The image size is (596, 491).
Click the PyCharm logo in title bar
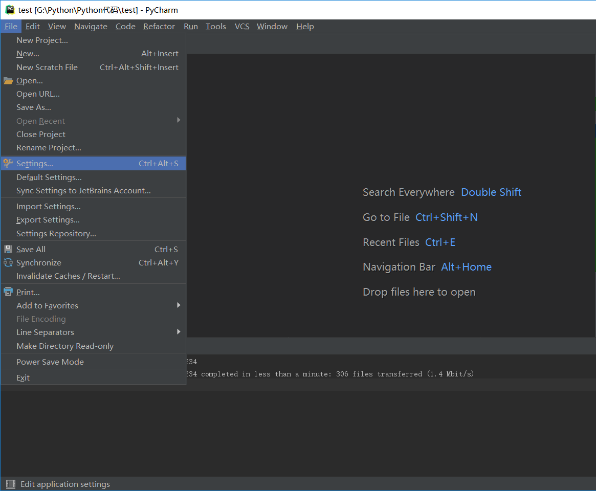pos(10,10)
